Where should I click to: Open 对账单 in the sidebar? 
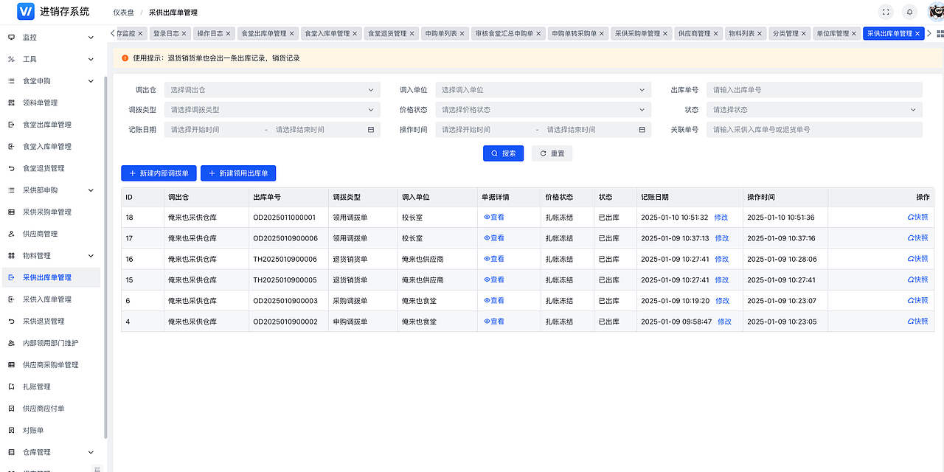click(x=10, y=430)
